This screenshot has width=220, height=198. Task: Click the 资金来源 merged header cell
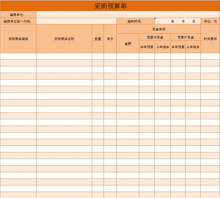[x=158, y=29]
